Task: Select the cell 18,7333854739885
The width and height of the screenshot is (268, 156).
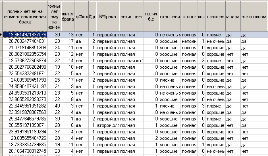Action: [25, 145]
